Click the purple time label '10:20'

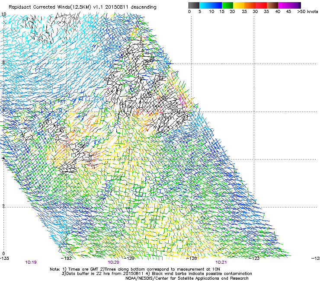[x=113, y=262]
